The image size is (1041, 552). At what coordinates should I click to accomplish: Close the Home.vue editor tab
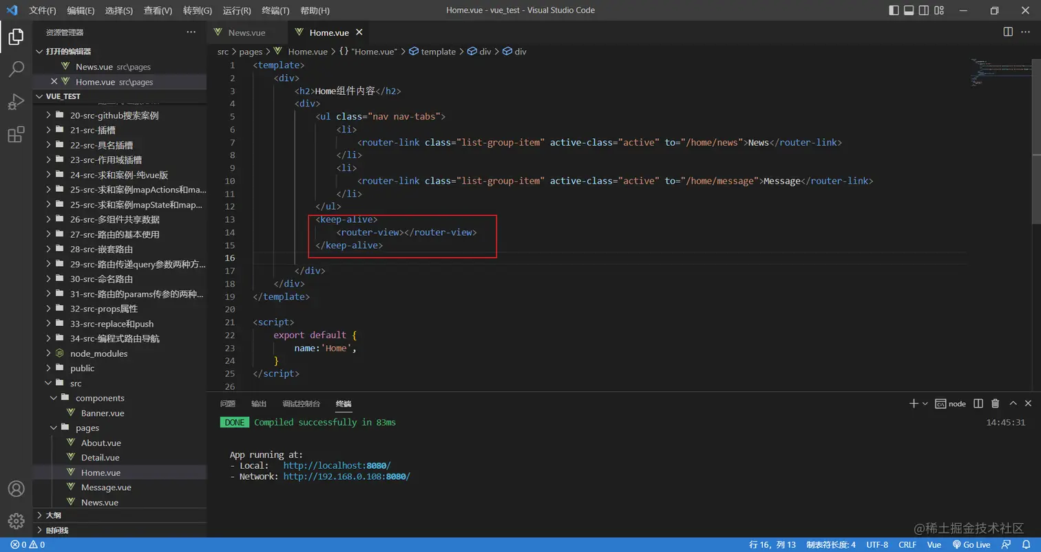[x=359, y=32]
